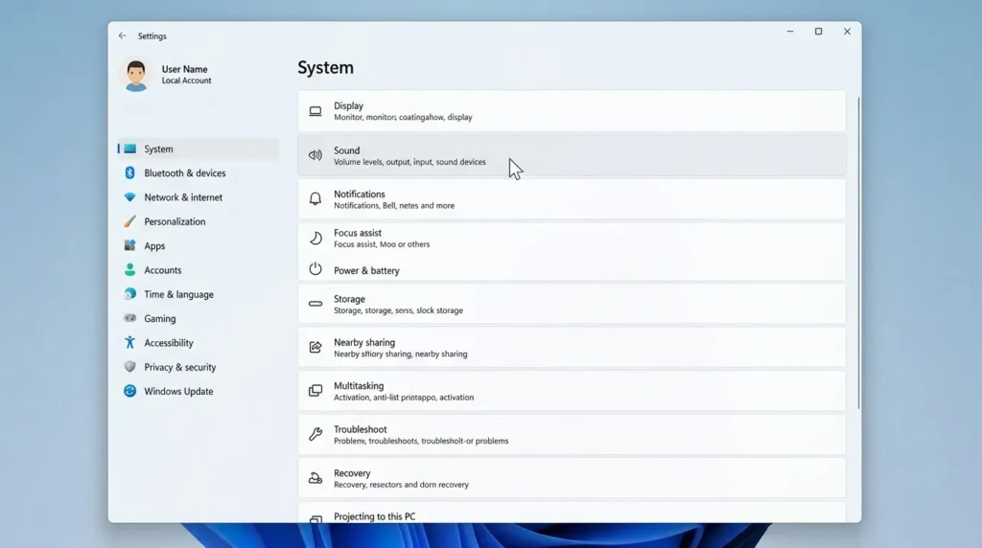
Task: Open Sound volume levels row
Action: [x=572, y=155]
